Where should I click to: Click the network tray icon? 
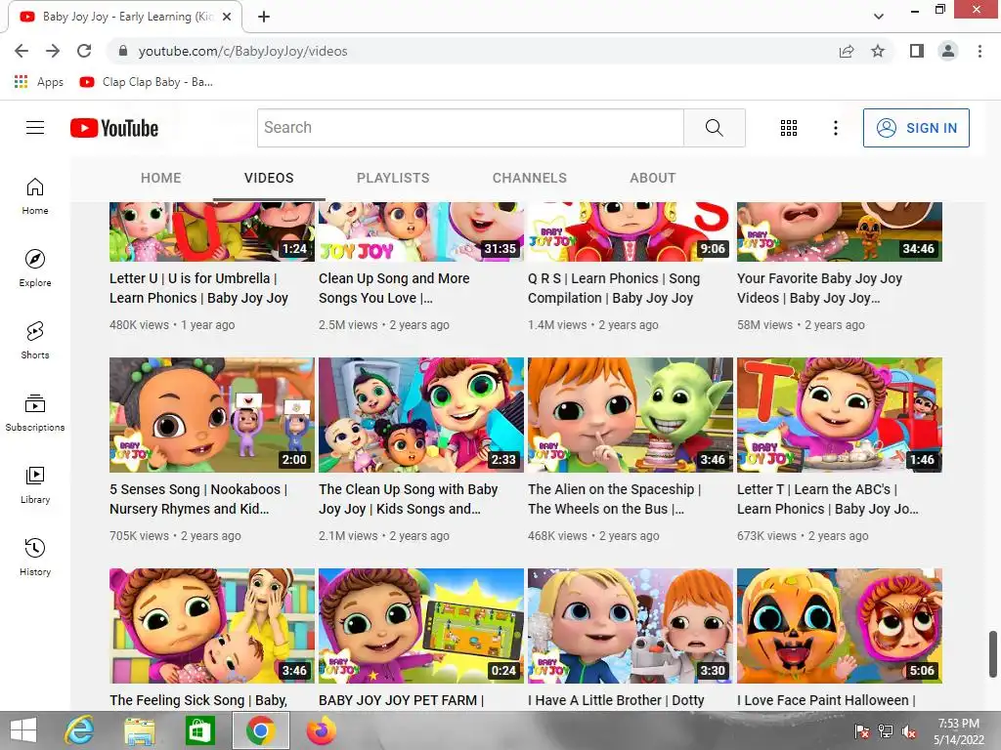pyautogui.click(x=886, y=731)
